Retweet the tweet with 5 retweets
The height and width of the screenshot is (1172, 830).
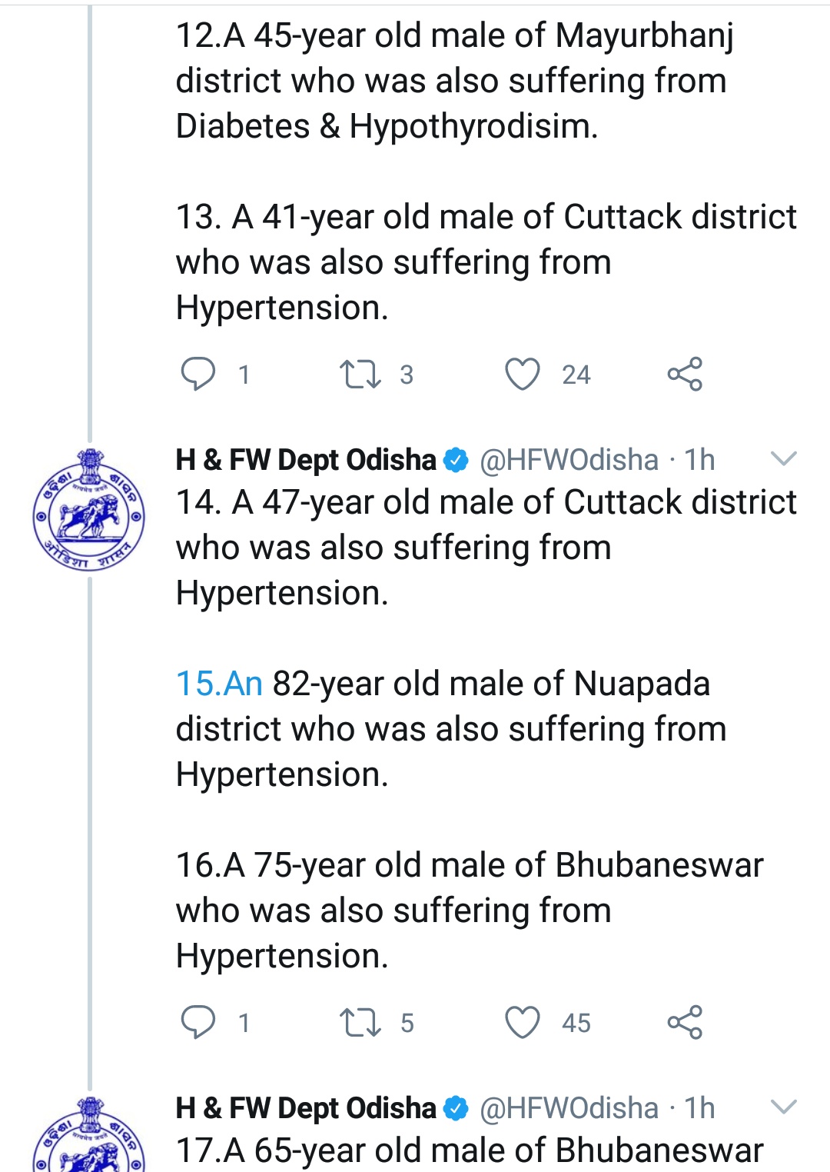pos(360,1023)
